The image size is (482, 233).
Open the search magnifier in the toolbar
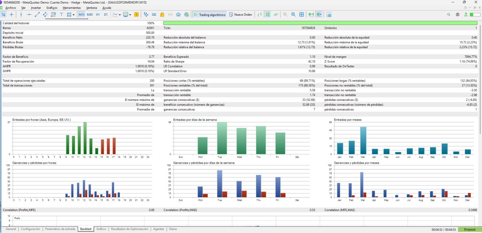point(449,14)
